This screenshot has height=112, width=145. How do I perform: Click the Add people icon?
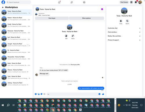click(66, 36)
